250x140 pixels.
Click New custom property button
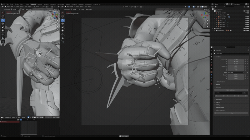231,113
